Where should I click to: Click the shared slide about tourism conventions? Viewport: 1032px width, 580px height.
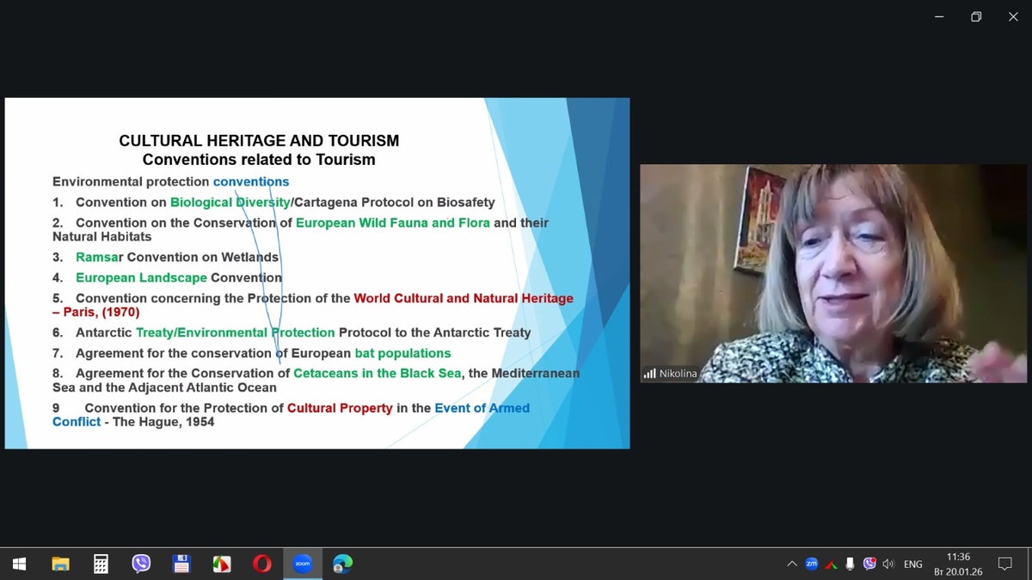[316, 273]
